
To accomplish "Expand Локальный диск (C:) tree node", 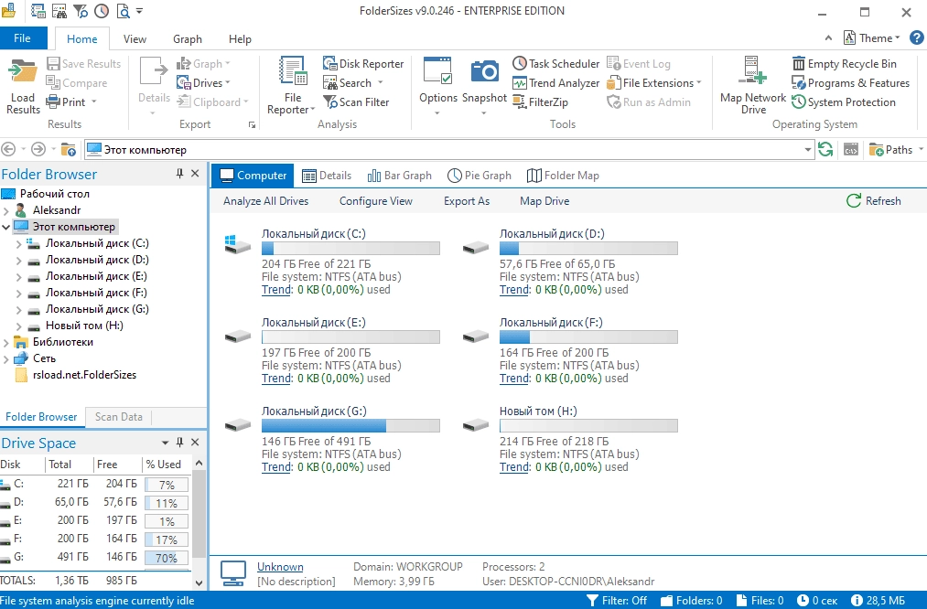I will 18,243.
